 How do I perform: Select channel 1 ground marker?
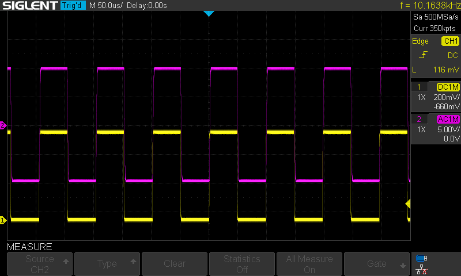point(3,220)
